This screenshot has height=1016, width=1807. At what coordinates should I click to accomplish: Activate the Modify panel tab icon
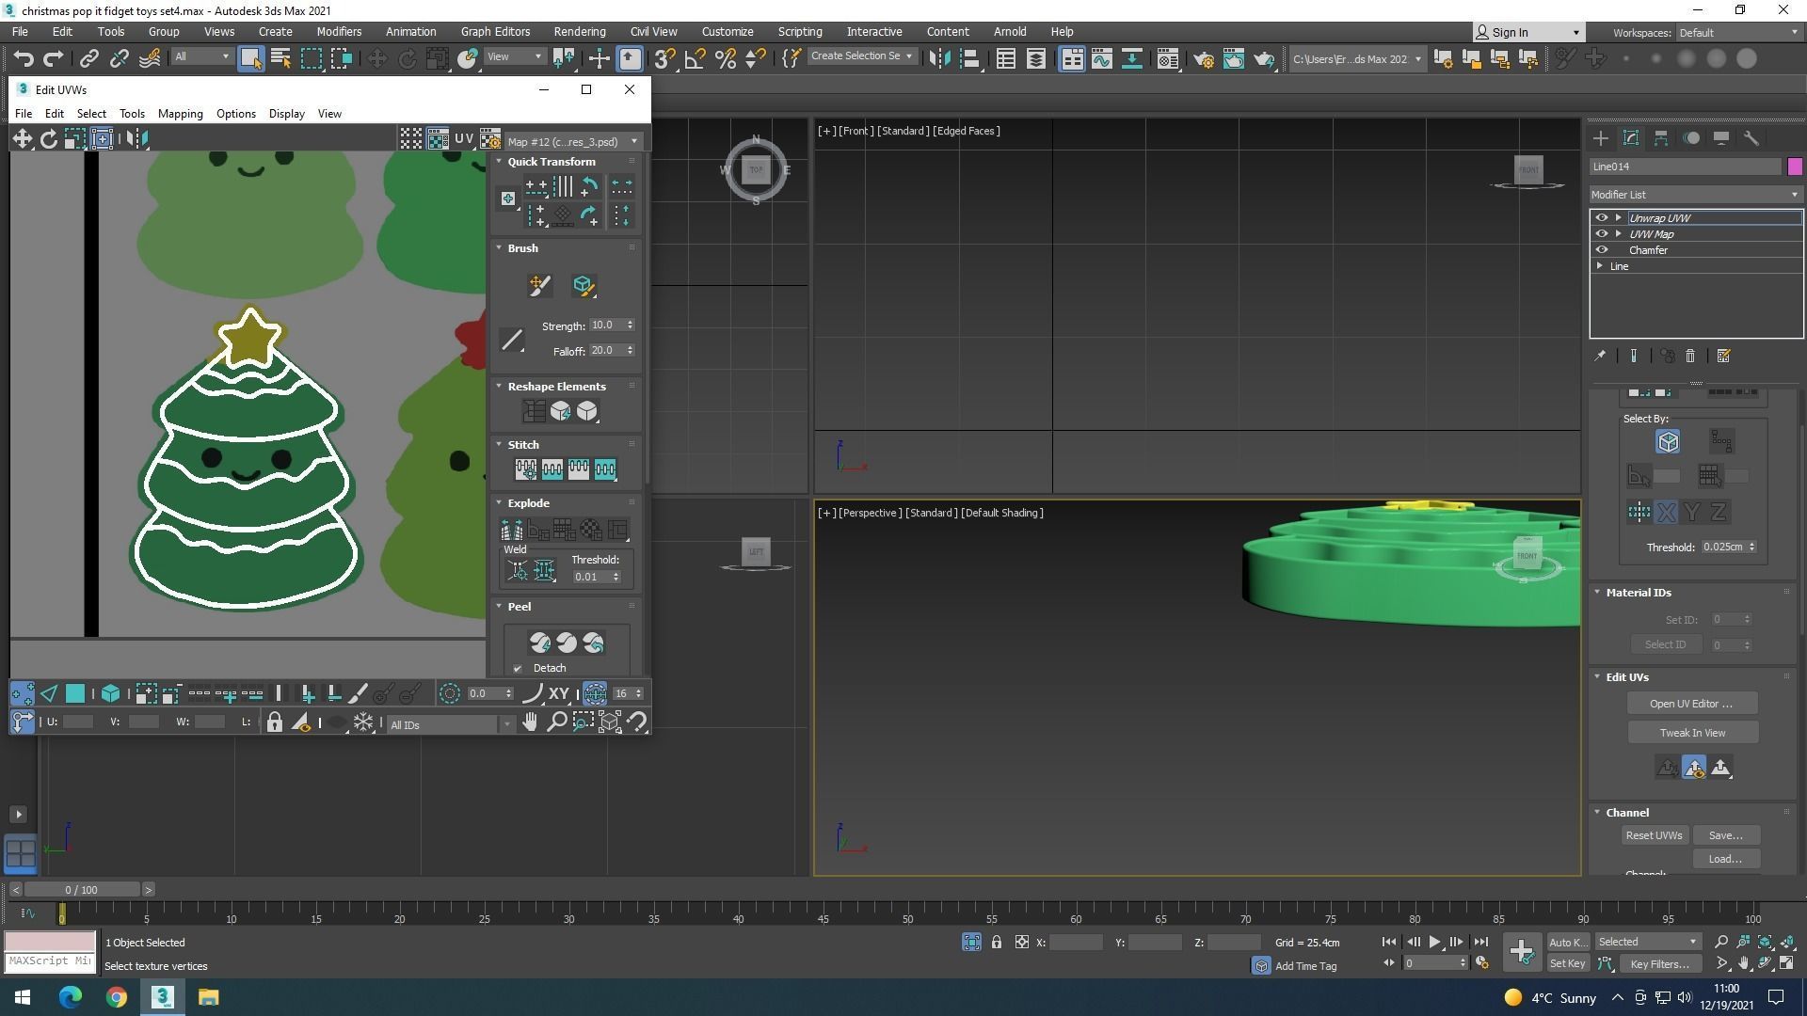tap(1631, 138)
